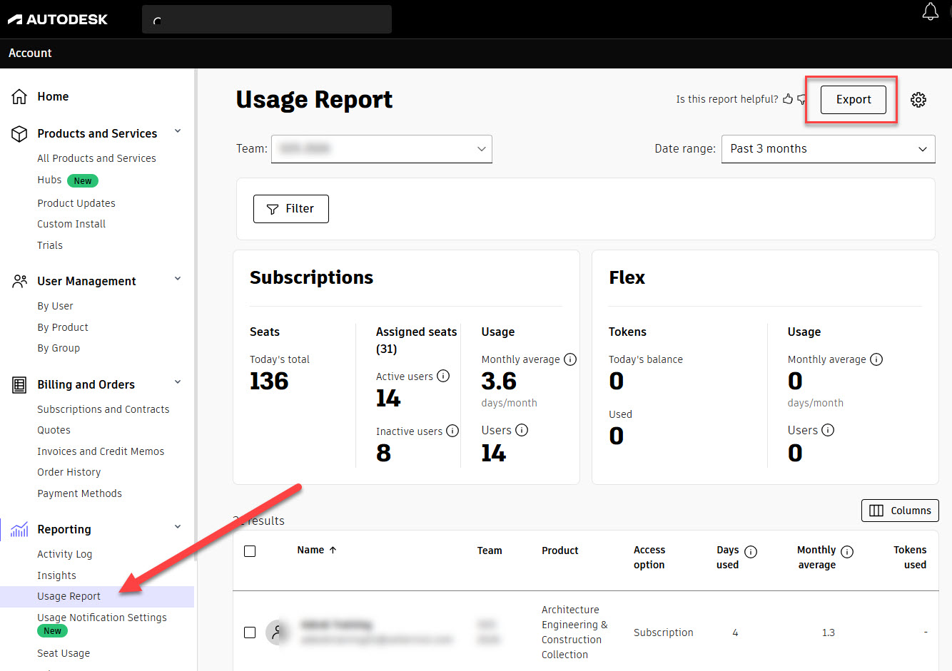The image size is (952, 671).
Task: Open the Date range dropdown
Action: click(829, 149)
